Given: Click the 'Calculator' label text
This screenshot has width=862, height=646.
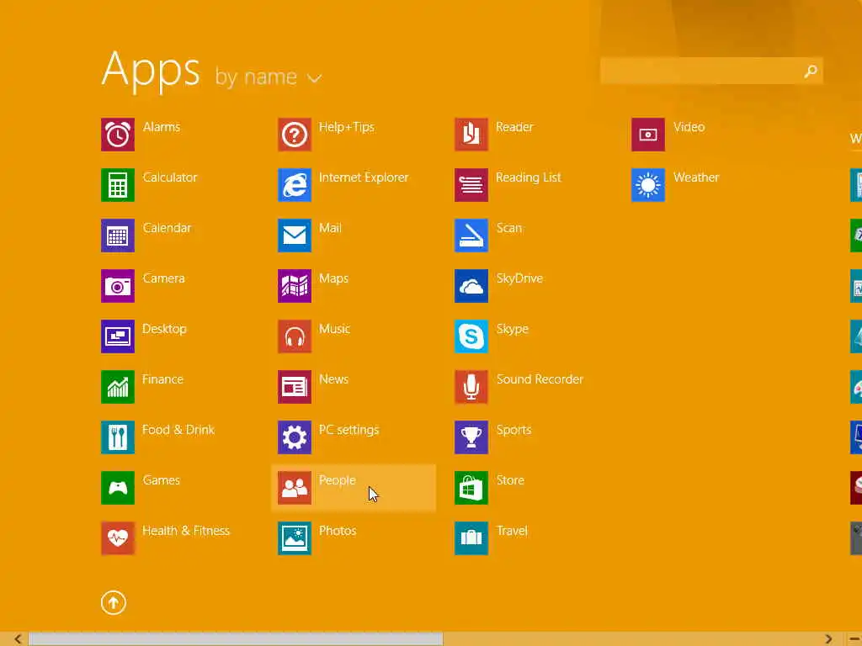Looking at the screenshot, I should coord(170,177).
